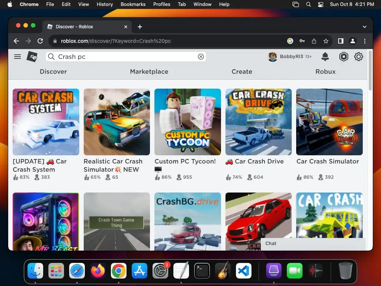Open Terminal from the Dock
The width and height of the screenshot is (381, 286).
(202, 270)
